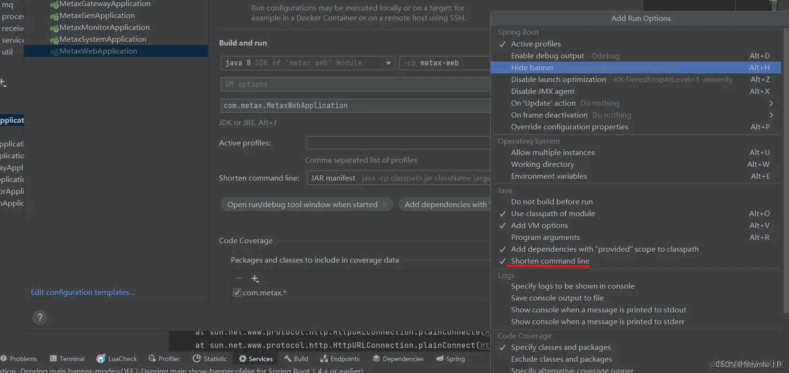Choose Allow multiple instances option
Screen dimensions: 789x373
pos(635,153)
